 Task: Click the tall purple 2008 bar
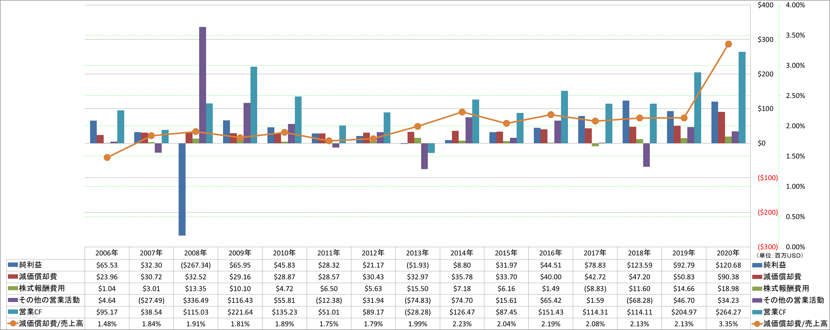(x=203, y=85)
